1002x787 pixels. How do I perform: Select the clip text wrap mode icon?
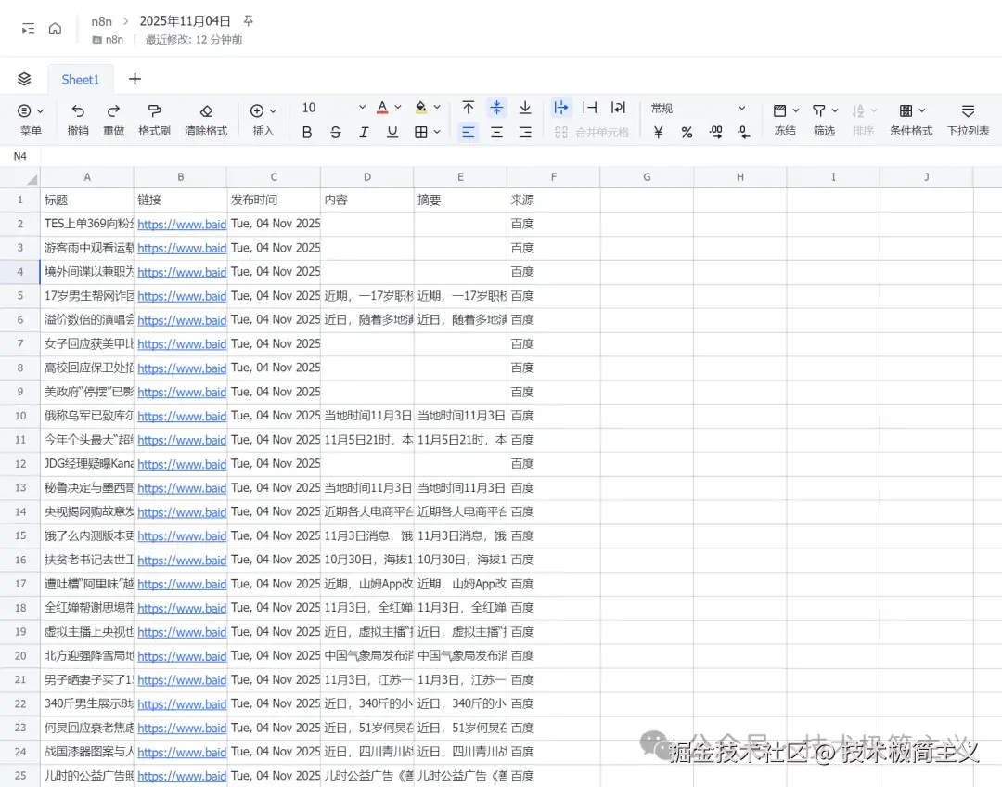tap(590, 108)
